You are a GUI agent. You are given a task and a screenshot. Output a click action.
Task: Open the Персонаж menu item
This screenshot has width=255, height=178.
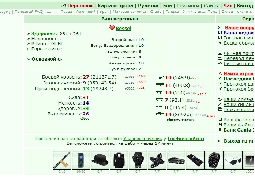(x=80, y=6)
